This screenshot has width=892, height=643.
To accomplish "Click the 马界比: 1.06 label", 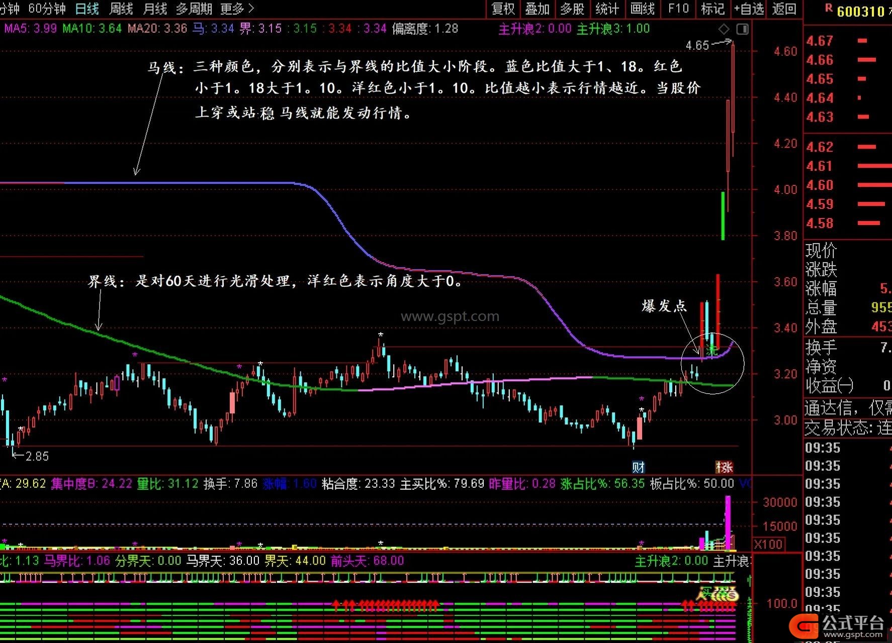I will (77, 561).
